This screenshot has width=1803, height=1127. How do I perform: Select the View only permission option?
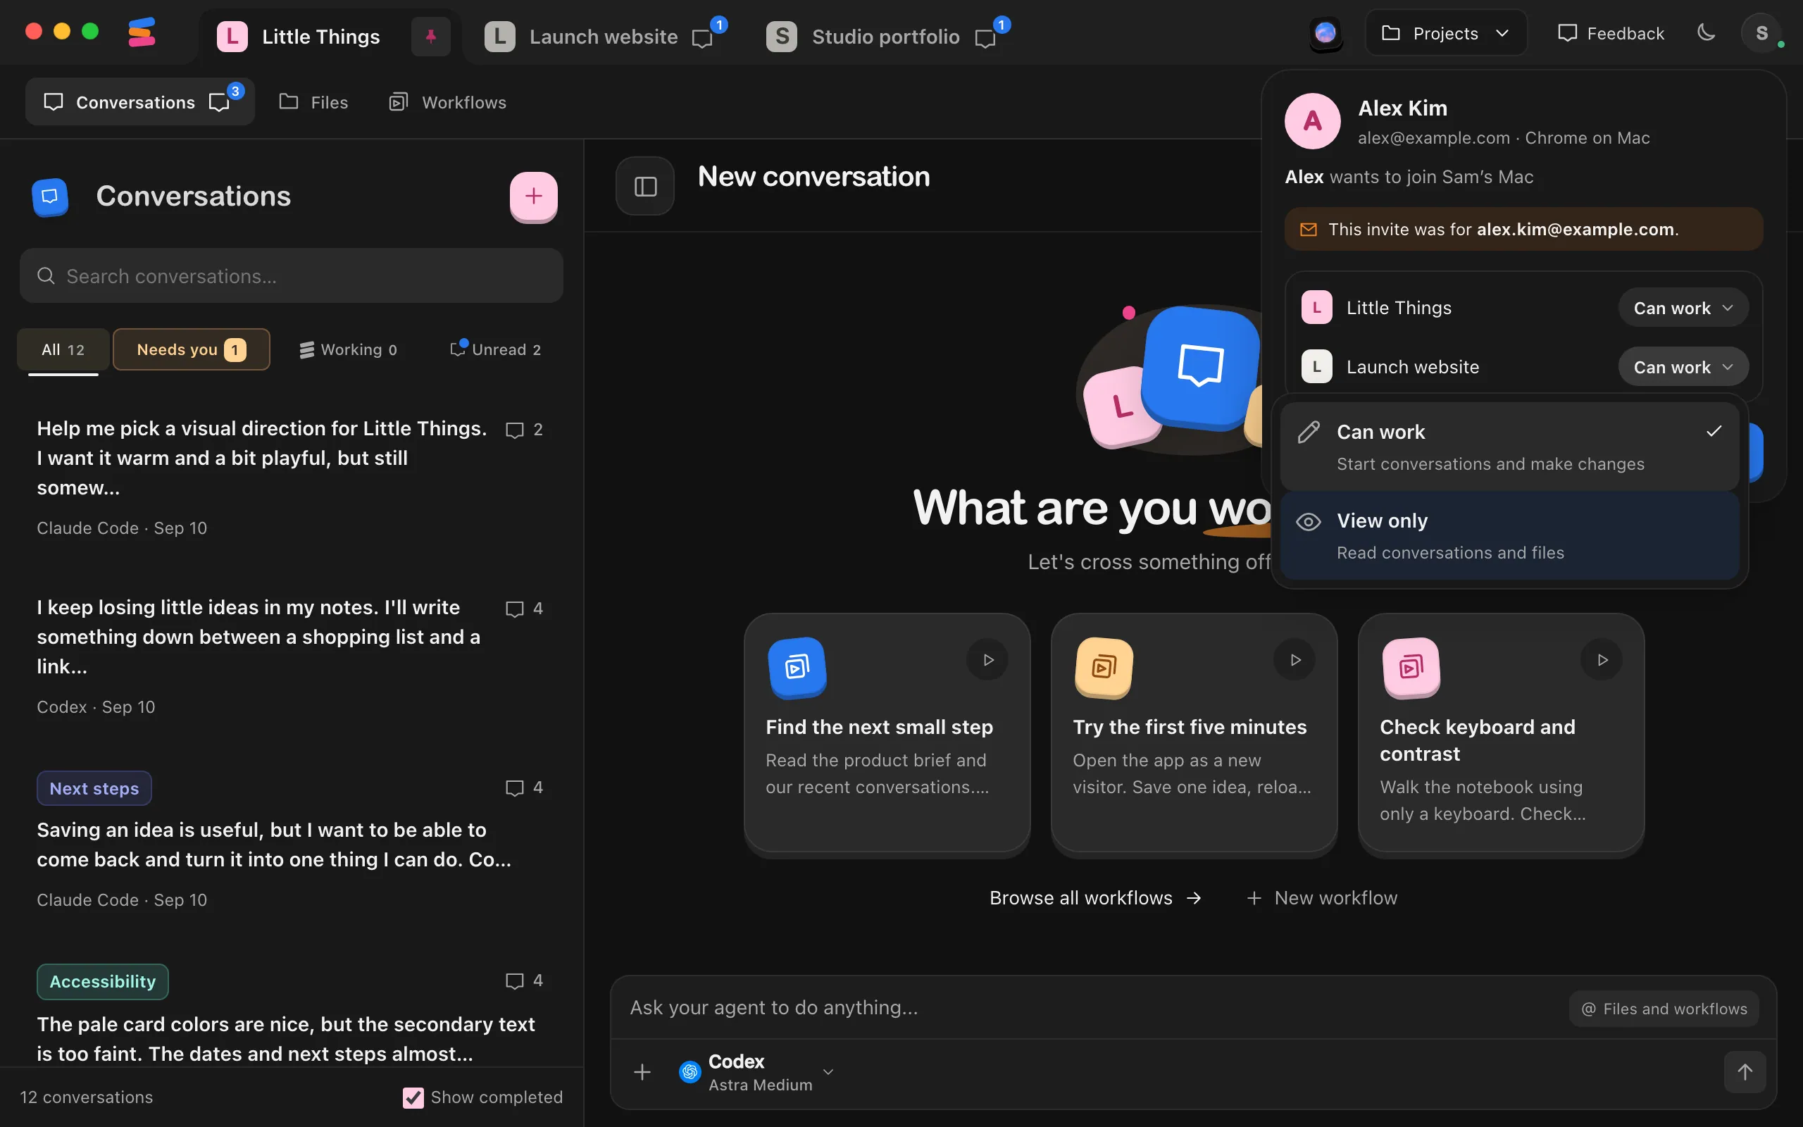click(1509, 536)
